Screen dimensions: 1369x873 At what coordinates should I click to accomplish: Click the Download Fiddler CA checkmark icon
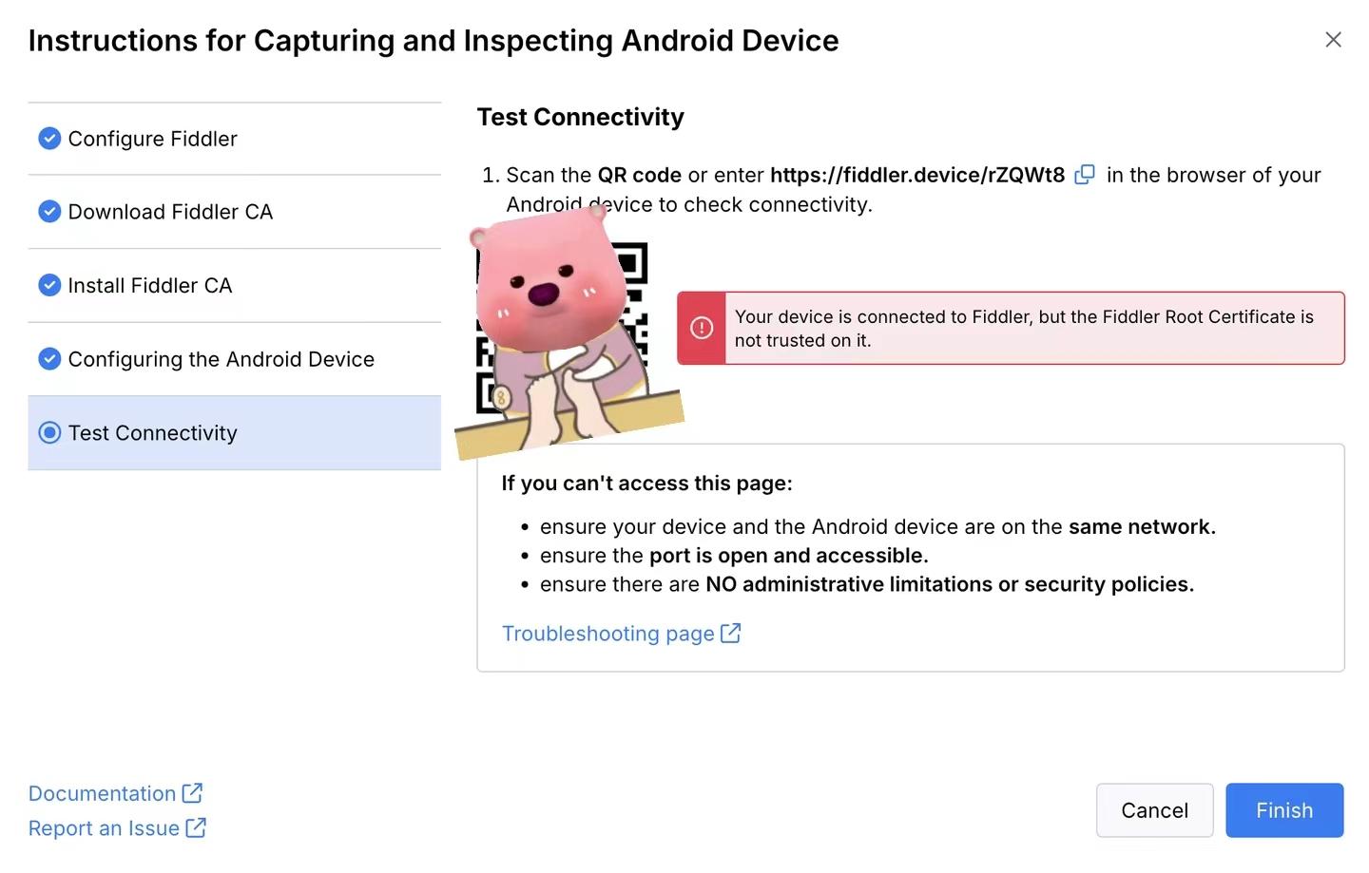coord(49,212)
